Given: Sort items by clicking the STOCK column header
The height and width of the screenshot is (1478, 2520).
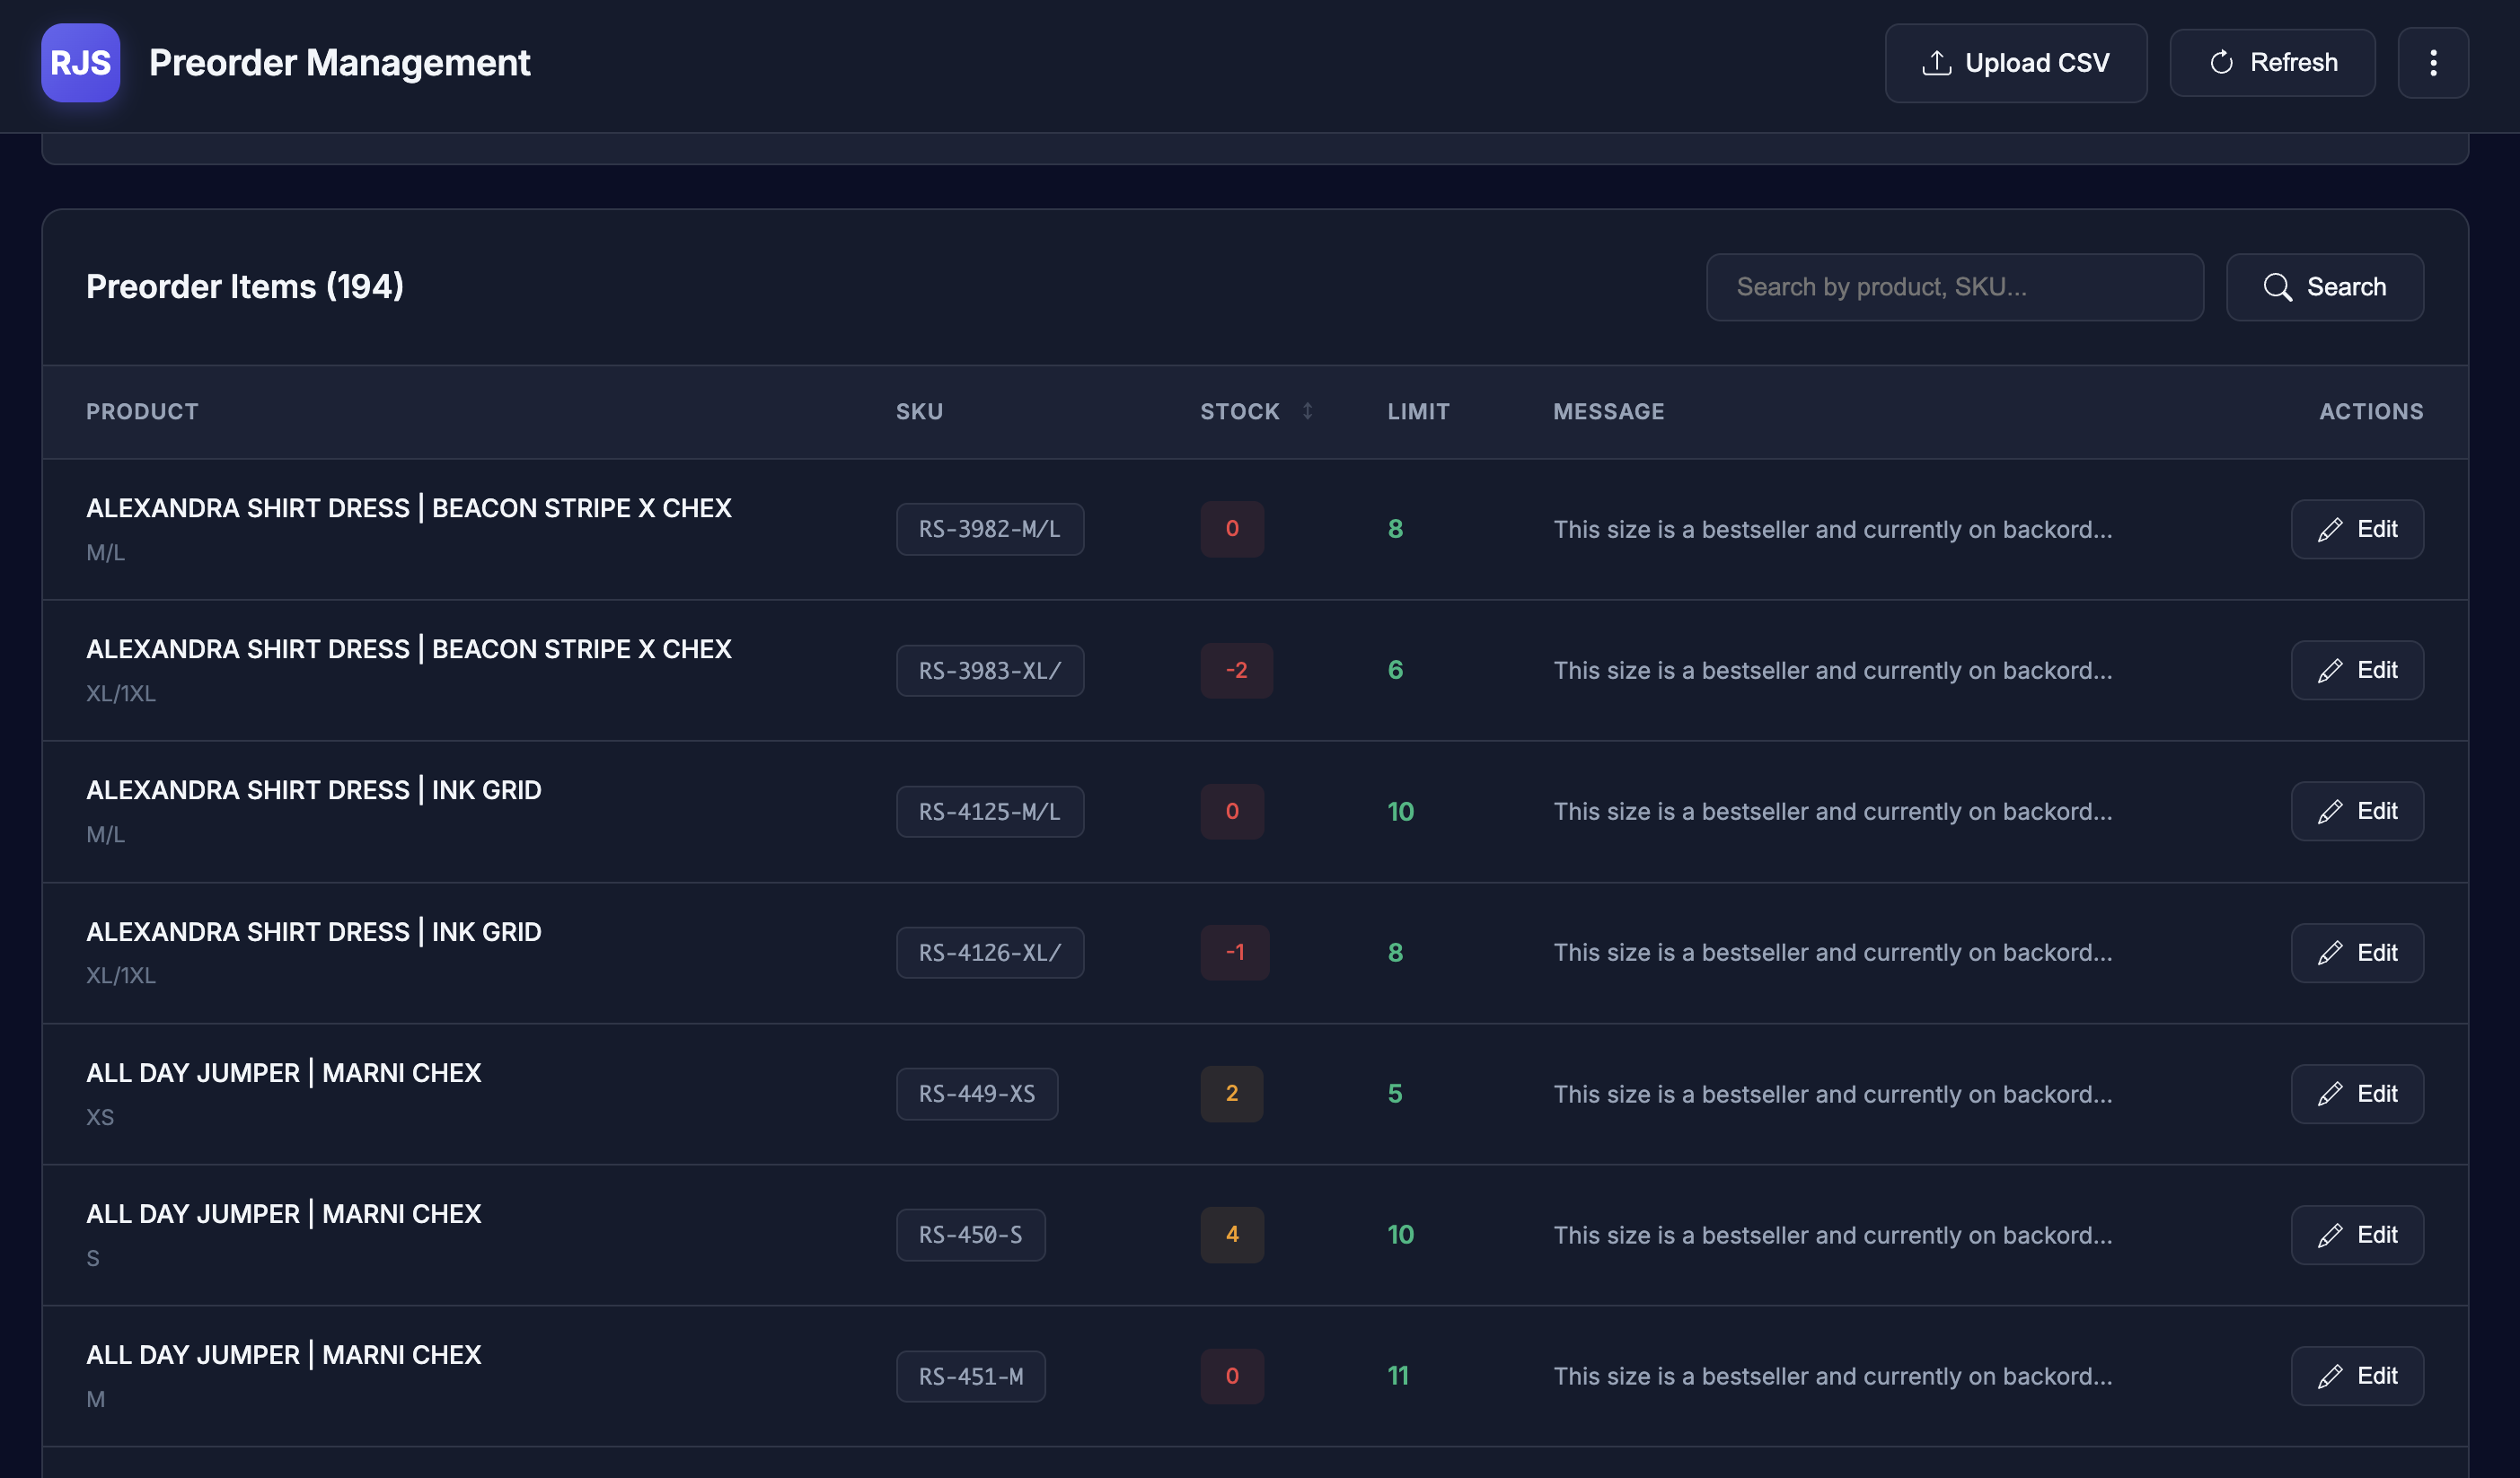Looking at the screenshot, I should pos(1239,411).
